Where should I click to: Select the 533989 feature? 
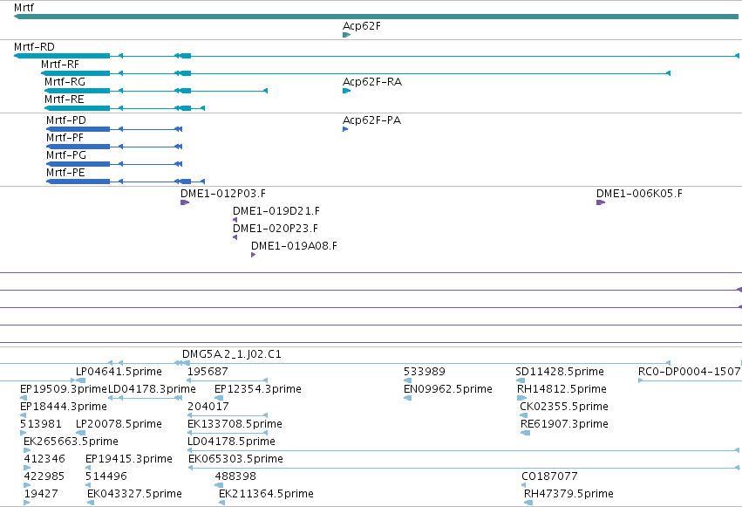[424, 372]
